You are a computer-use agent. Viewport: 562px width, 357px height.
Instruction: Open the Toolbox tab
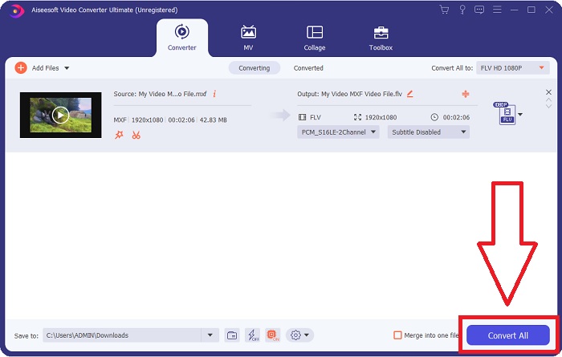(381, 37)
